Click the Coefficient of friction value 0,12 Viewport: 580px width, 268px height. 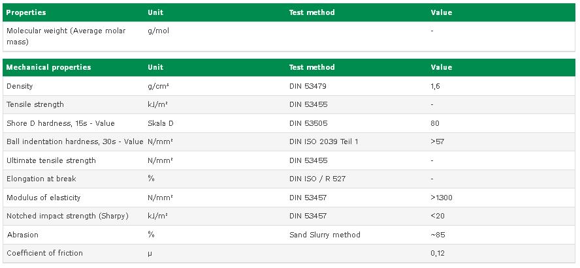[438, 253]
